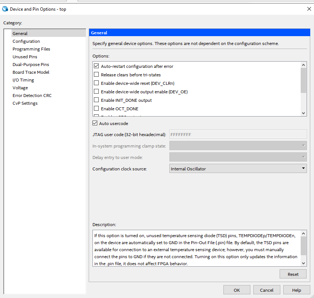Select I/O Timing category
The height and width of the screenshot is (298, 314).
pos(23,80)
